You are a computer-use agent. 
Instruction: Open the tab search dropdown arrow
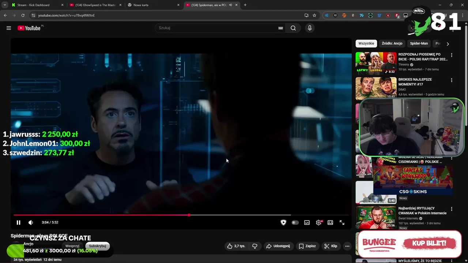coord(5,5)
